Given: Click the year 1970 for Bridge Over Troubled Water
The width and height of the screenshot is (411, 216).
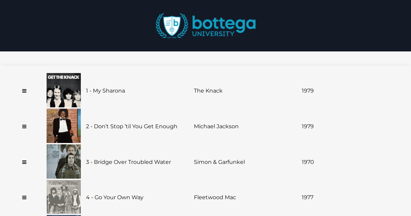Looking at the screenshot, I should (308, 162).
